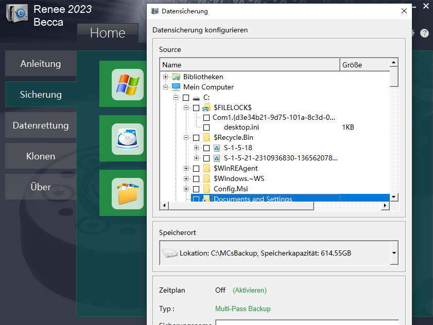Click the drive icon in Speicherort field

point(169,253)
